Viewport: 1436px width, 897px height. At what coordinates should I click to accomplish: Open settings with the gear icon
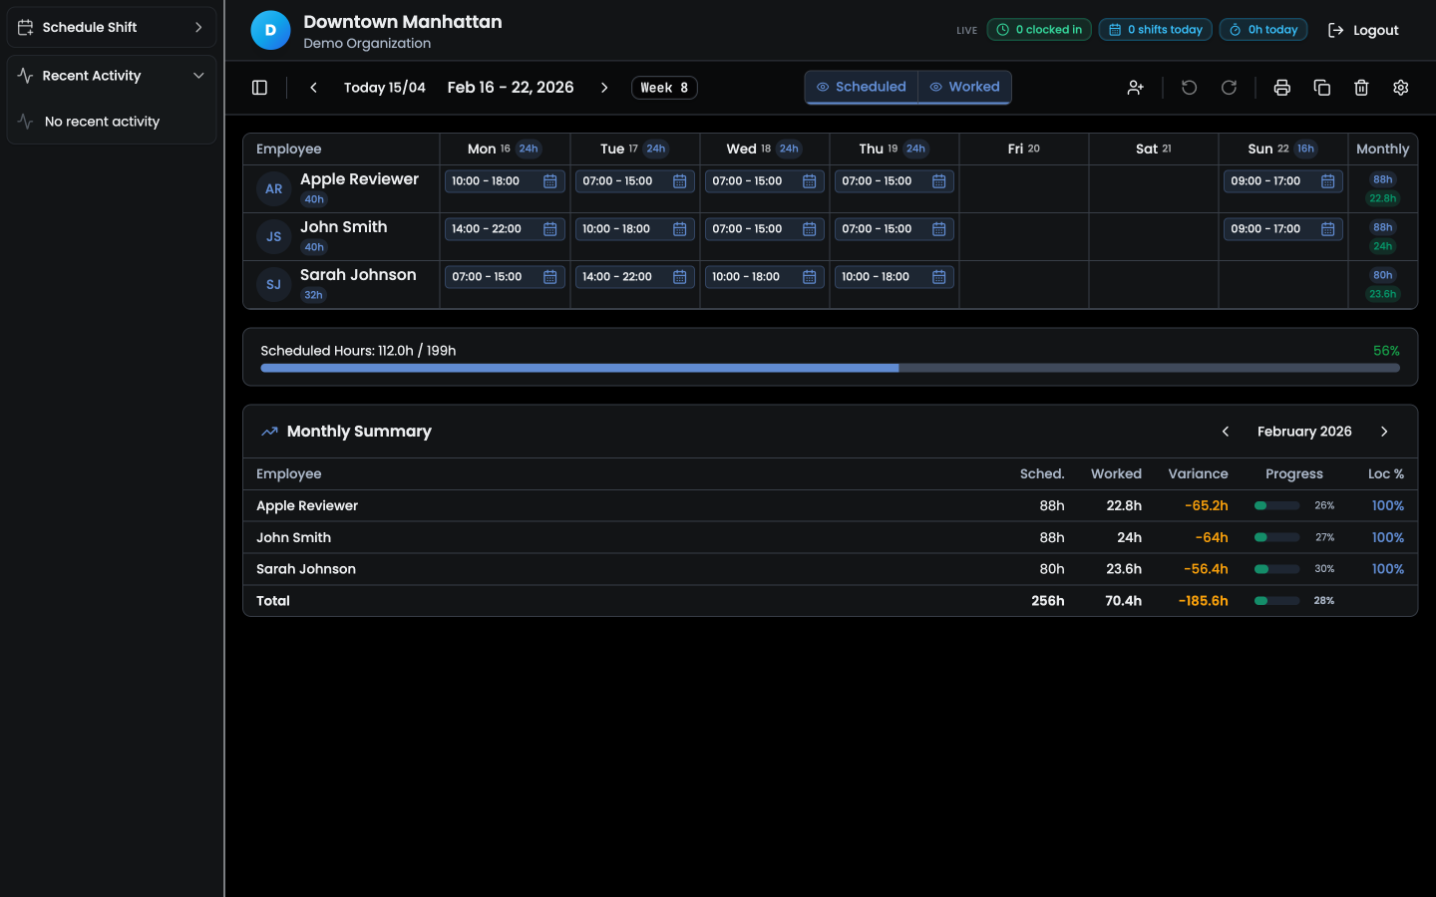[x=1400, y=88]
